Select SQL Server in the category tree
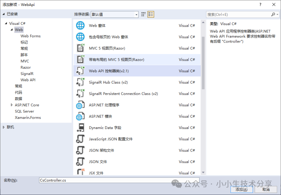Image resolution: width=281 pixels, height=195 pixels. click(24, 111)
